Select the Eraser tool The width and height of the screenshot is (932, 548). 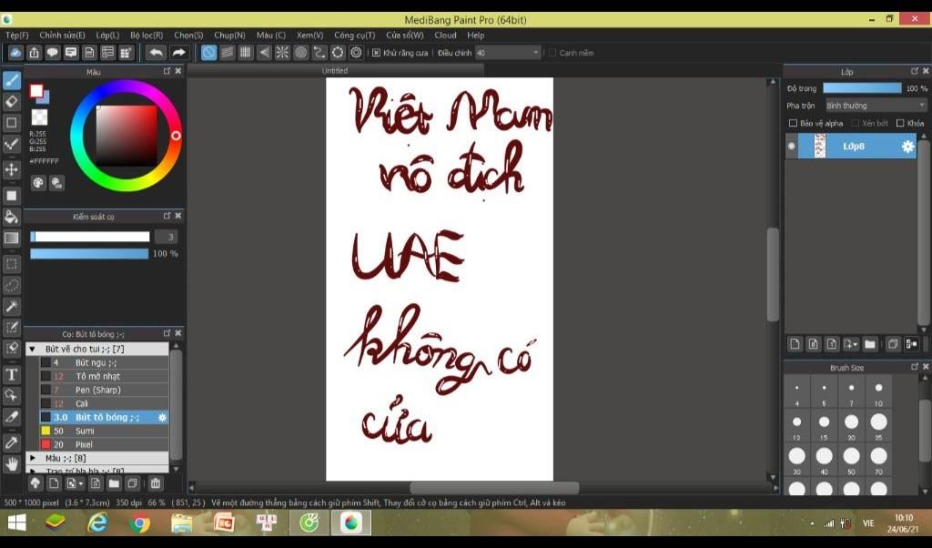click(12, 100)
